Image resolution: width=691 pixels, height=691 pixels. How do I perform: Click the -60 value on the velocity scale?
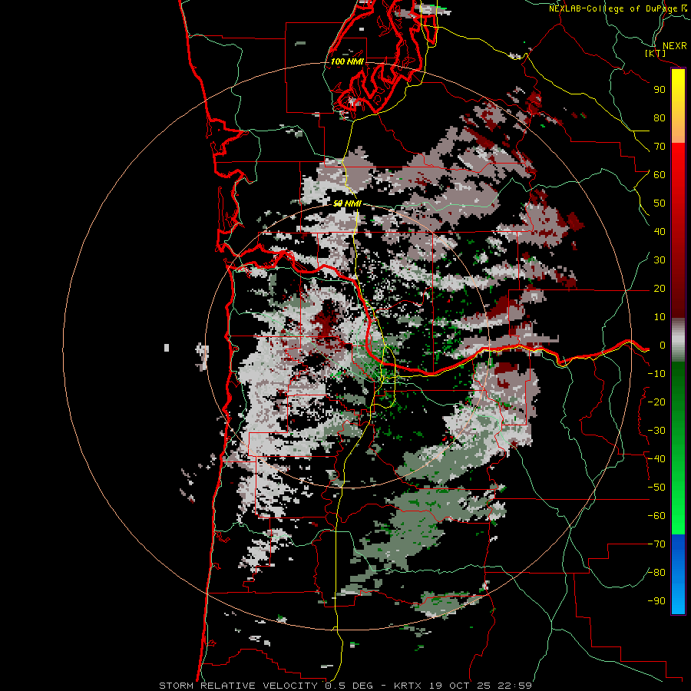coord(656,516)
